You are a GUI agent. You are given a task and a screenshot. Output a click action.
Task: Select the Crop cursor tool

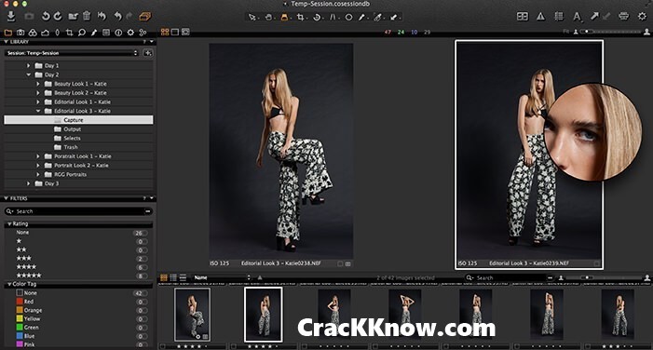click(x=300, y=17)
